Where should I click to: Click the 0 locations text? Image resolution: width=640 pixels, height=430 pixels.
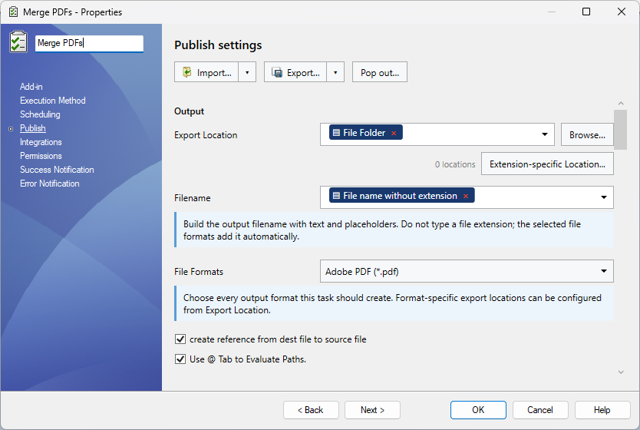tap(455, 164)
